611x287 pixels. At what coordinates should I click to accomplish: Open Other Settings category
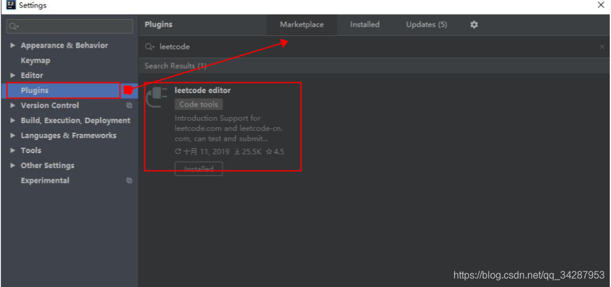pyautogui.click(x=48, y=166)
